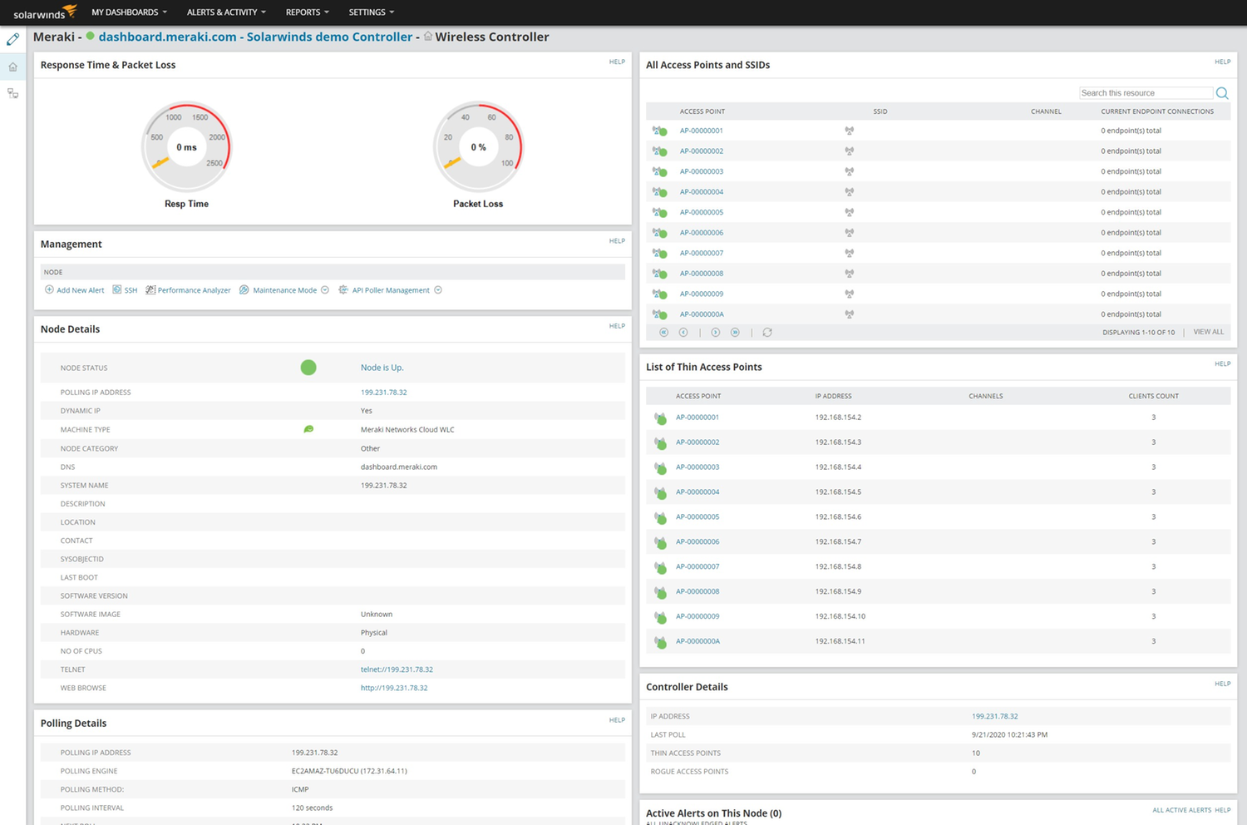Click the green status dot next to Meraki
This screenshot has width=1247, height=825.
click(x=89, y=37)
